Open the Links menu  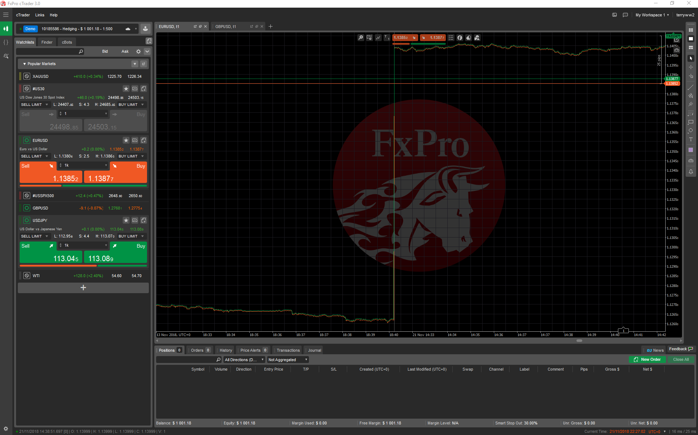coord(40,15)
